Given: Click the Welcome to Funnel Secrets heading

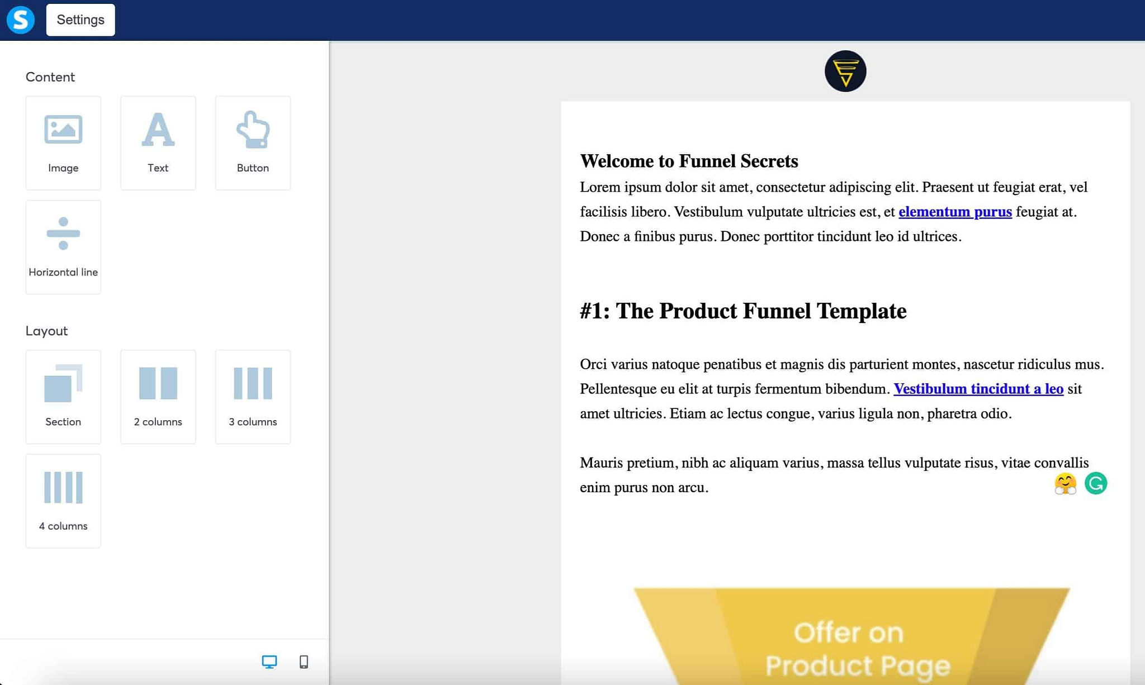Looking at the screenshot, I should pos(689,161).
